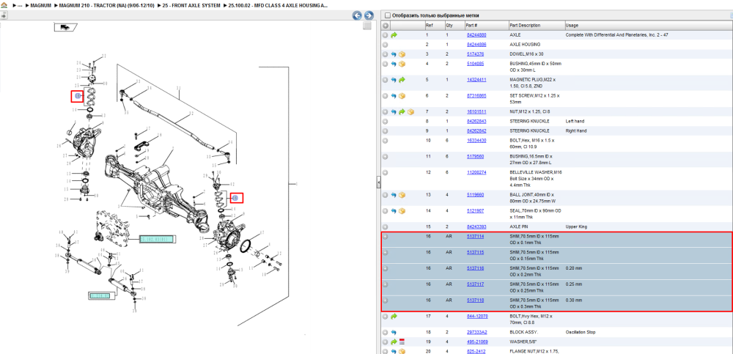Click red list icon in WASHER 5/8 row

[x=402, y=342]
